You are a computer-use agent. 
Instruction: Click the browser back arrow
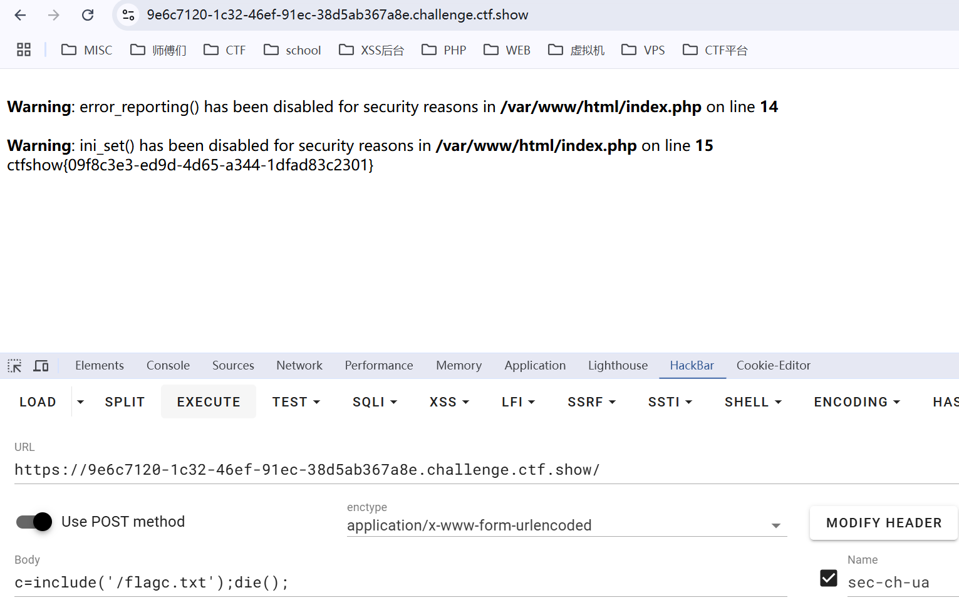tap(20, 15)
